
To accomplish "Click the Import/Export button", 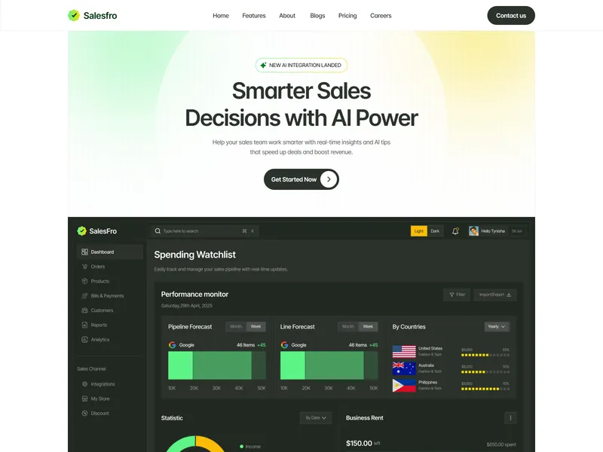I will click(x=495, y=295).
